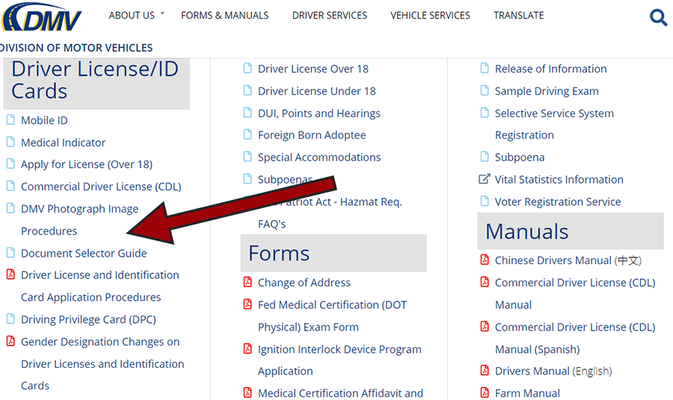Open Commercial Driver License (CDL) services link
This screenshot has width=673, height=400.
[101, 187]
